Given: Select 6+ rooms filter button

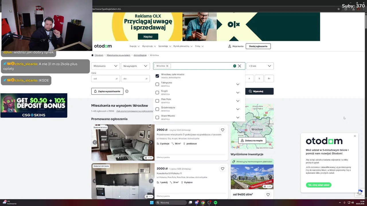Looking at the screenshot, I should point(269,78).
